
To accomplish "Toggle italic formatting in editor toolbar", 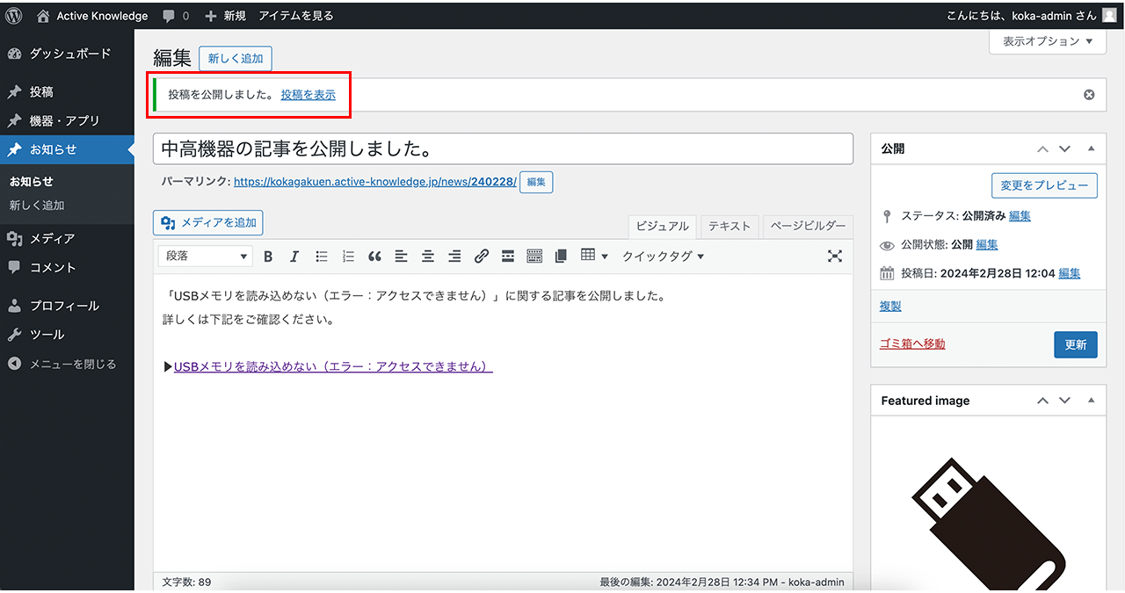I will (x=294, y=257).
